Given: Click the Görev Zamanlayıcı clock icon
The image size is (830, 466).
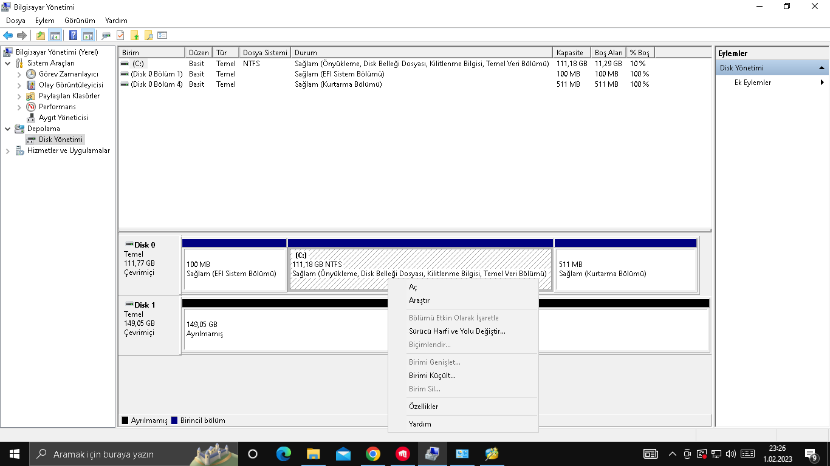Looking at the screenshot, I should click(31, 74).
